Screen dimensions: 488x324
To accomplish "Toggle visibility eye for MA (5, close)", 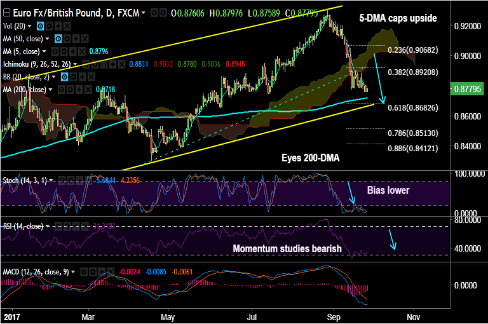I will (x=55, y=51).
